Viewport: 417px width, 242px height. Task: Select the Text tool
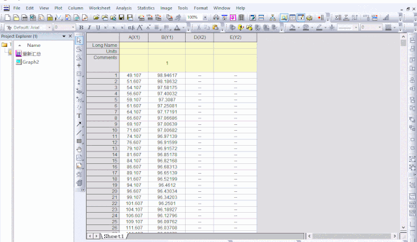(79, 116)
